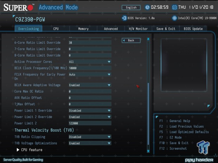Go to the BIOS Update tab
Screen dimensions: 218x163
[193, 29]
